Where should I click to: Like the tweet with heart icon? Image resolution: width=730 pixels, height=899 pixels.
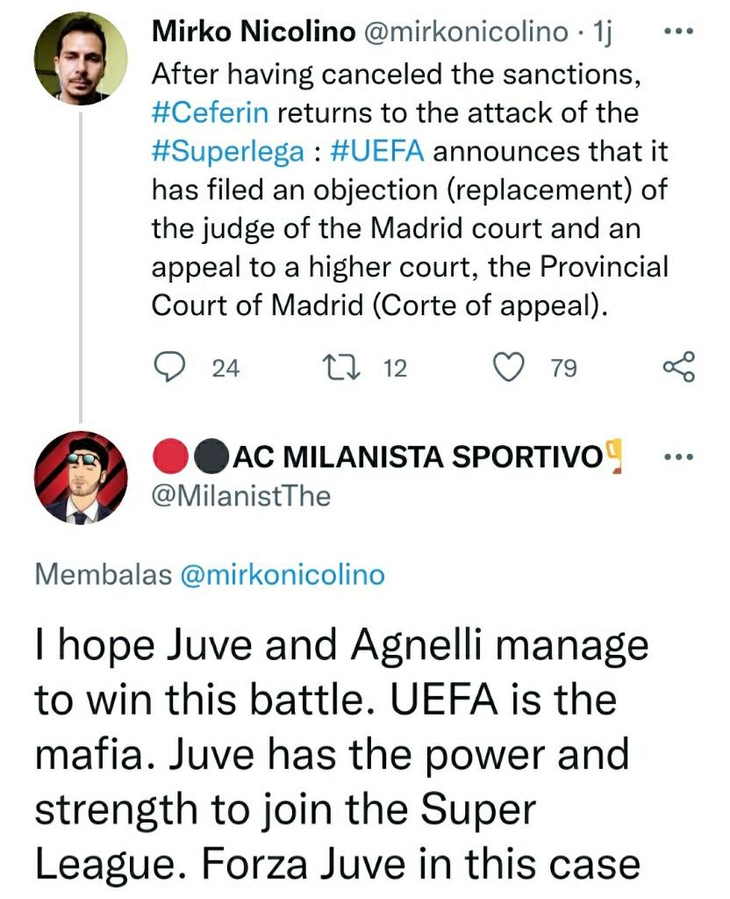(509, 368)
